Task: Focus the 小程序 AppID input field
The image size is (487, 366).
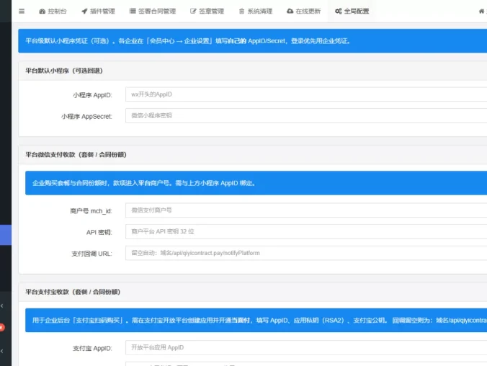Action: 306,94
